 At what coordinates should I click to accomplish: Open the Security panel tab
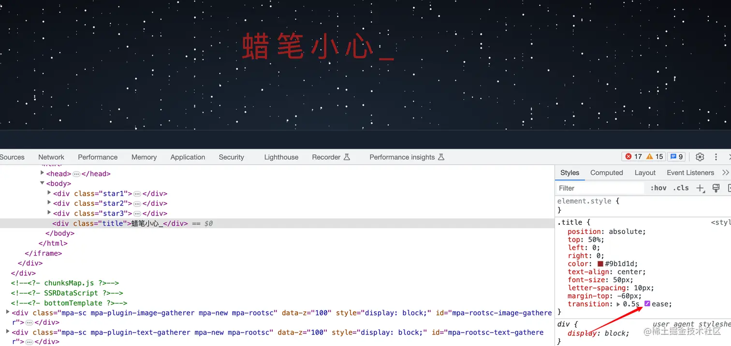[x=232, y=157]
